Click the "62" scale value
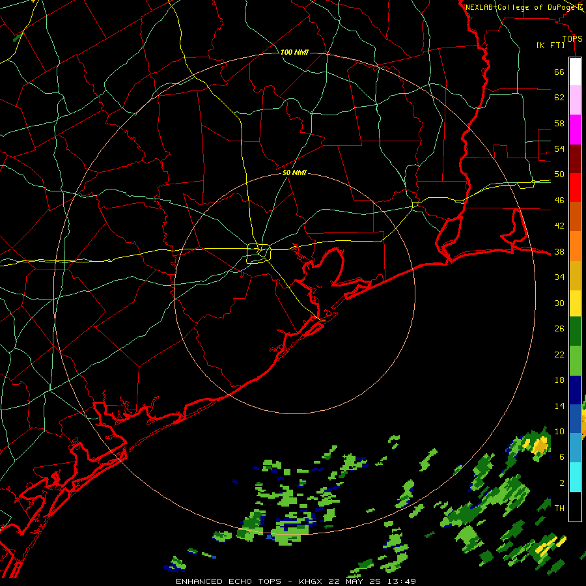This screenshot has height=586, width=586. (559, 98)
